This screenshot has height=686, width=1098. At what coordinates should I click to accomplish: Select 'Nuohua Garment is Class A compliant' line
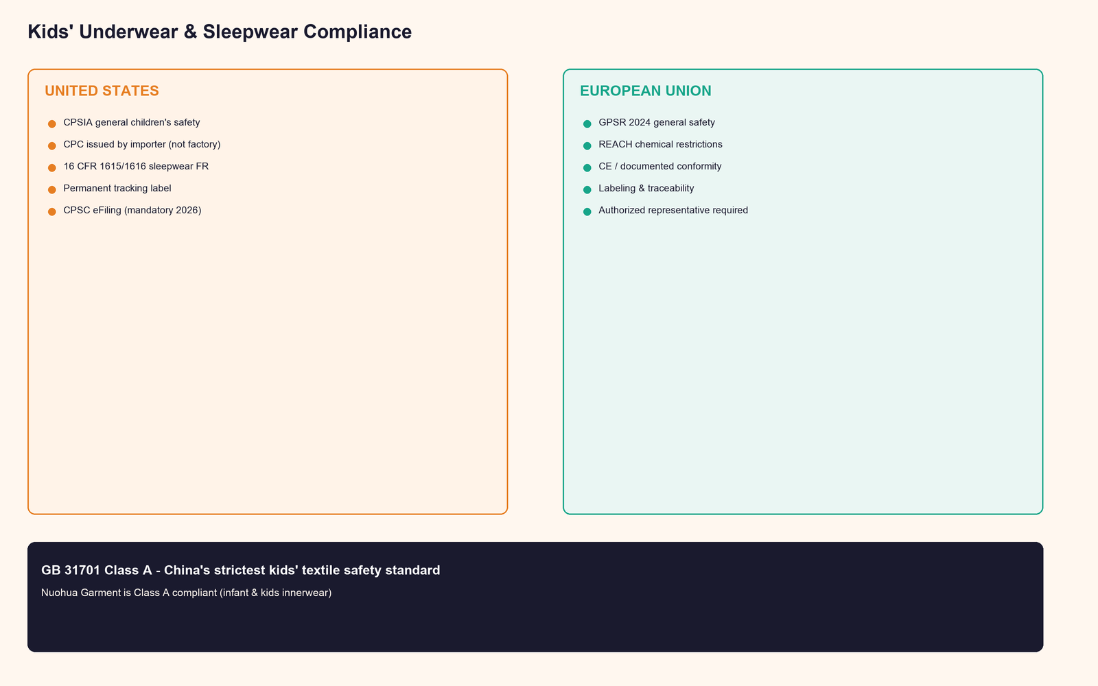pos(187,593)
